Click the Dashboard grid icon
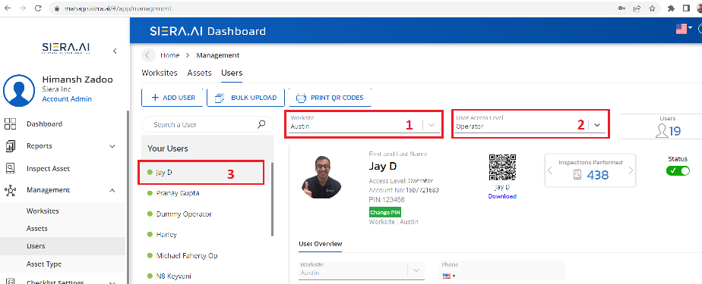 pos(10,123)
